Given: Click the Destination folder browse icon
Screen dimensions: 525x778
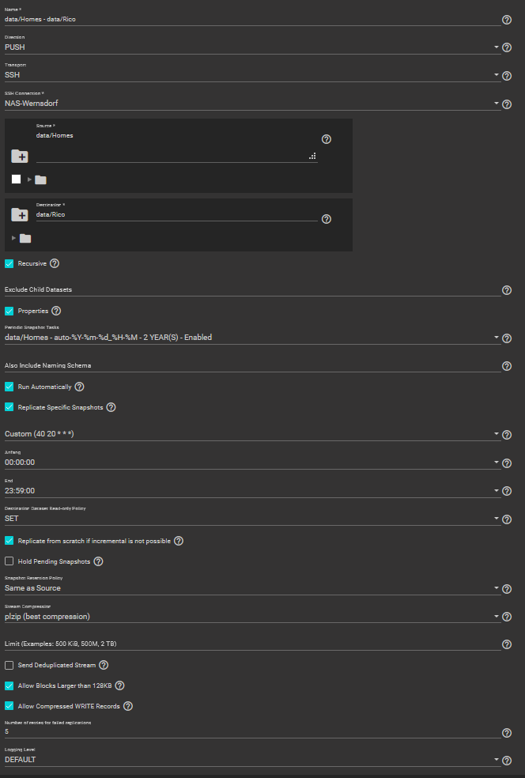Looking at the screenshot, I should (20, 215).
